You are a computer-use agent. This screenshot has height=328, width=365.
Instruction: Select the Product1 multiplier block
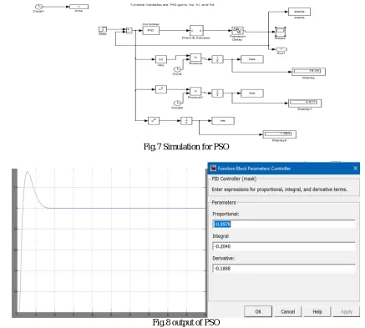pos(195,91)
